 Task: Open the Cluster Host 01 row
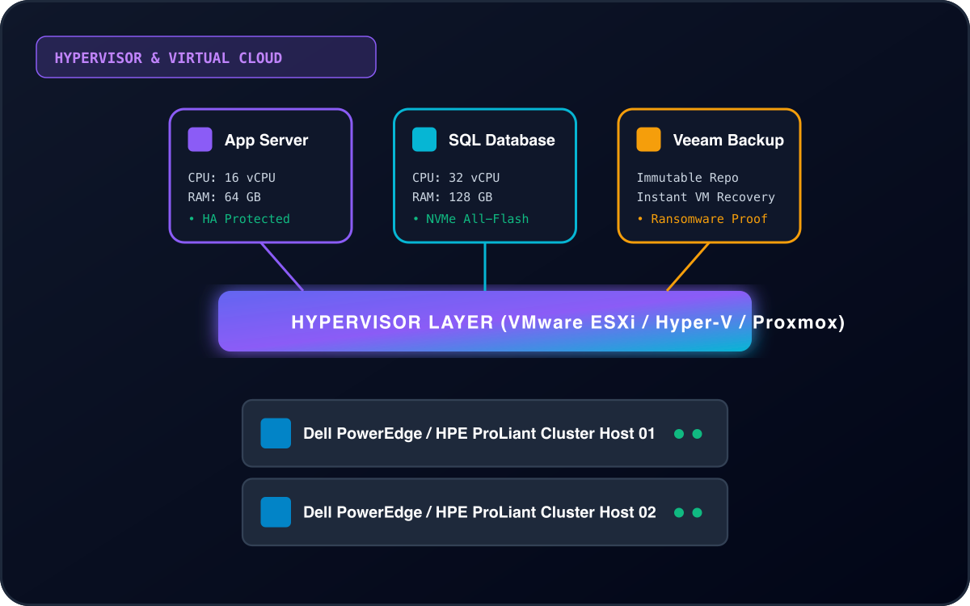485,433
